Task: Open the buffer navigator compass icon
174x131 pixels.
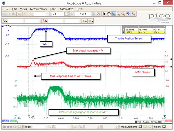Action: click(x=98, y=14)
